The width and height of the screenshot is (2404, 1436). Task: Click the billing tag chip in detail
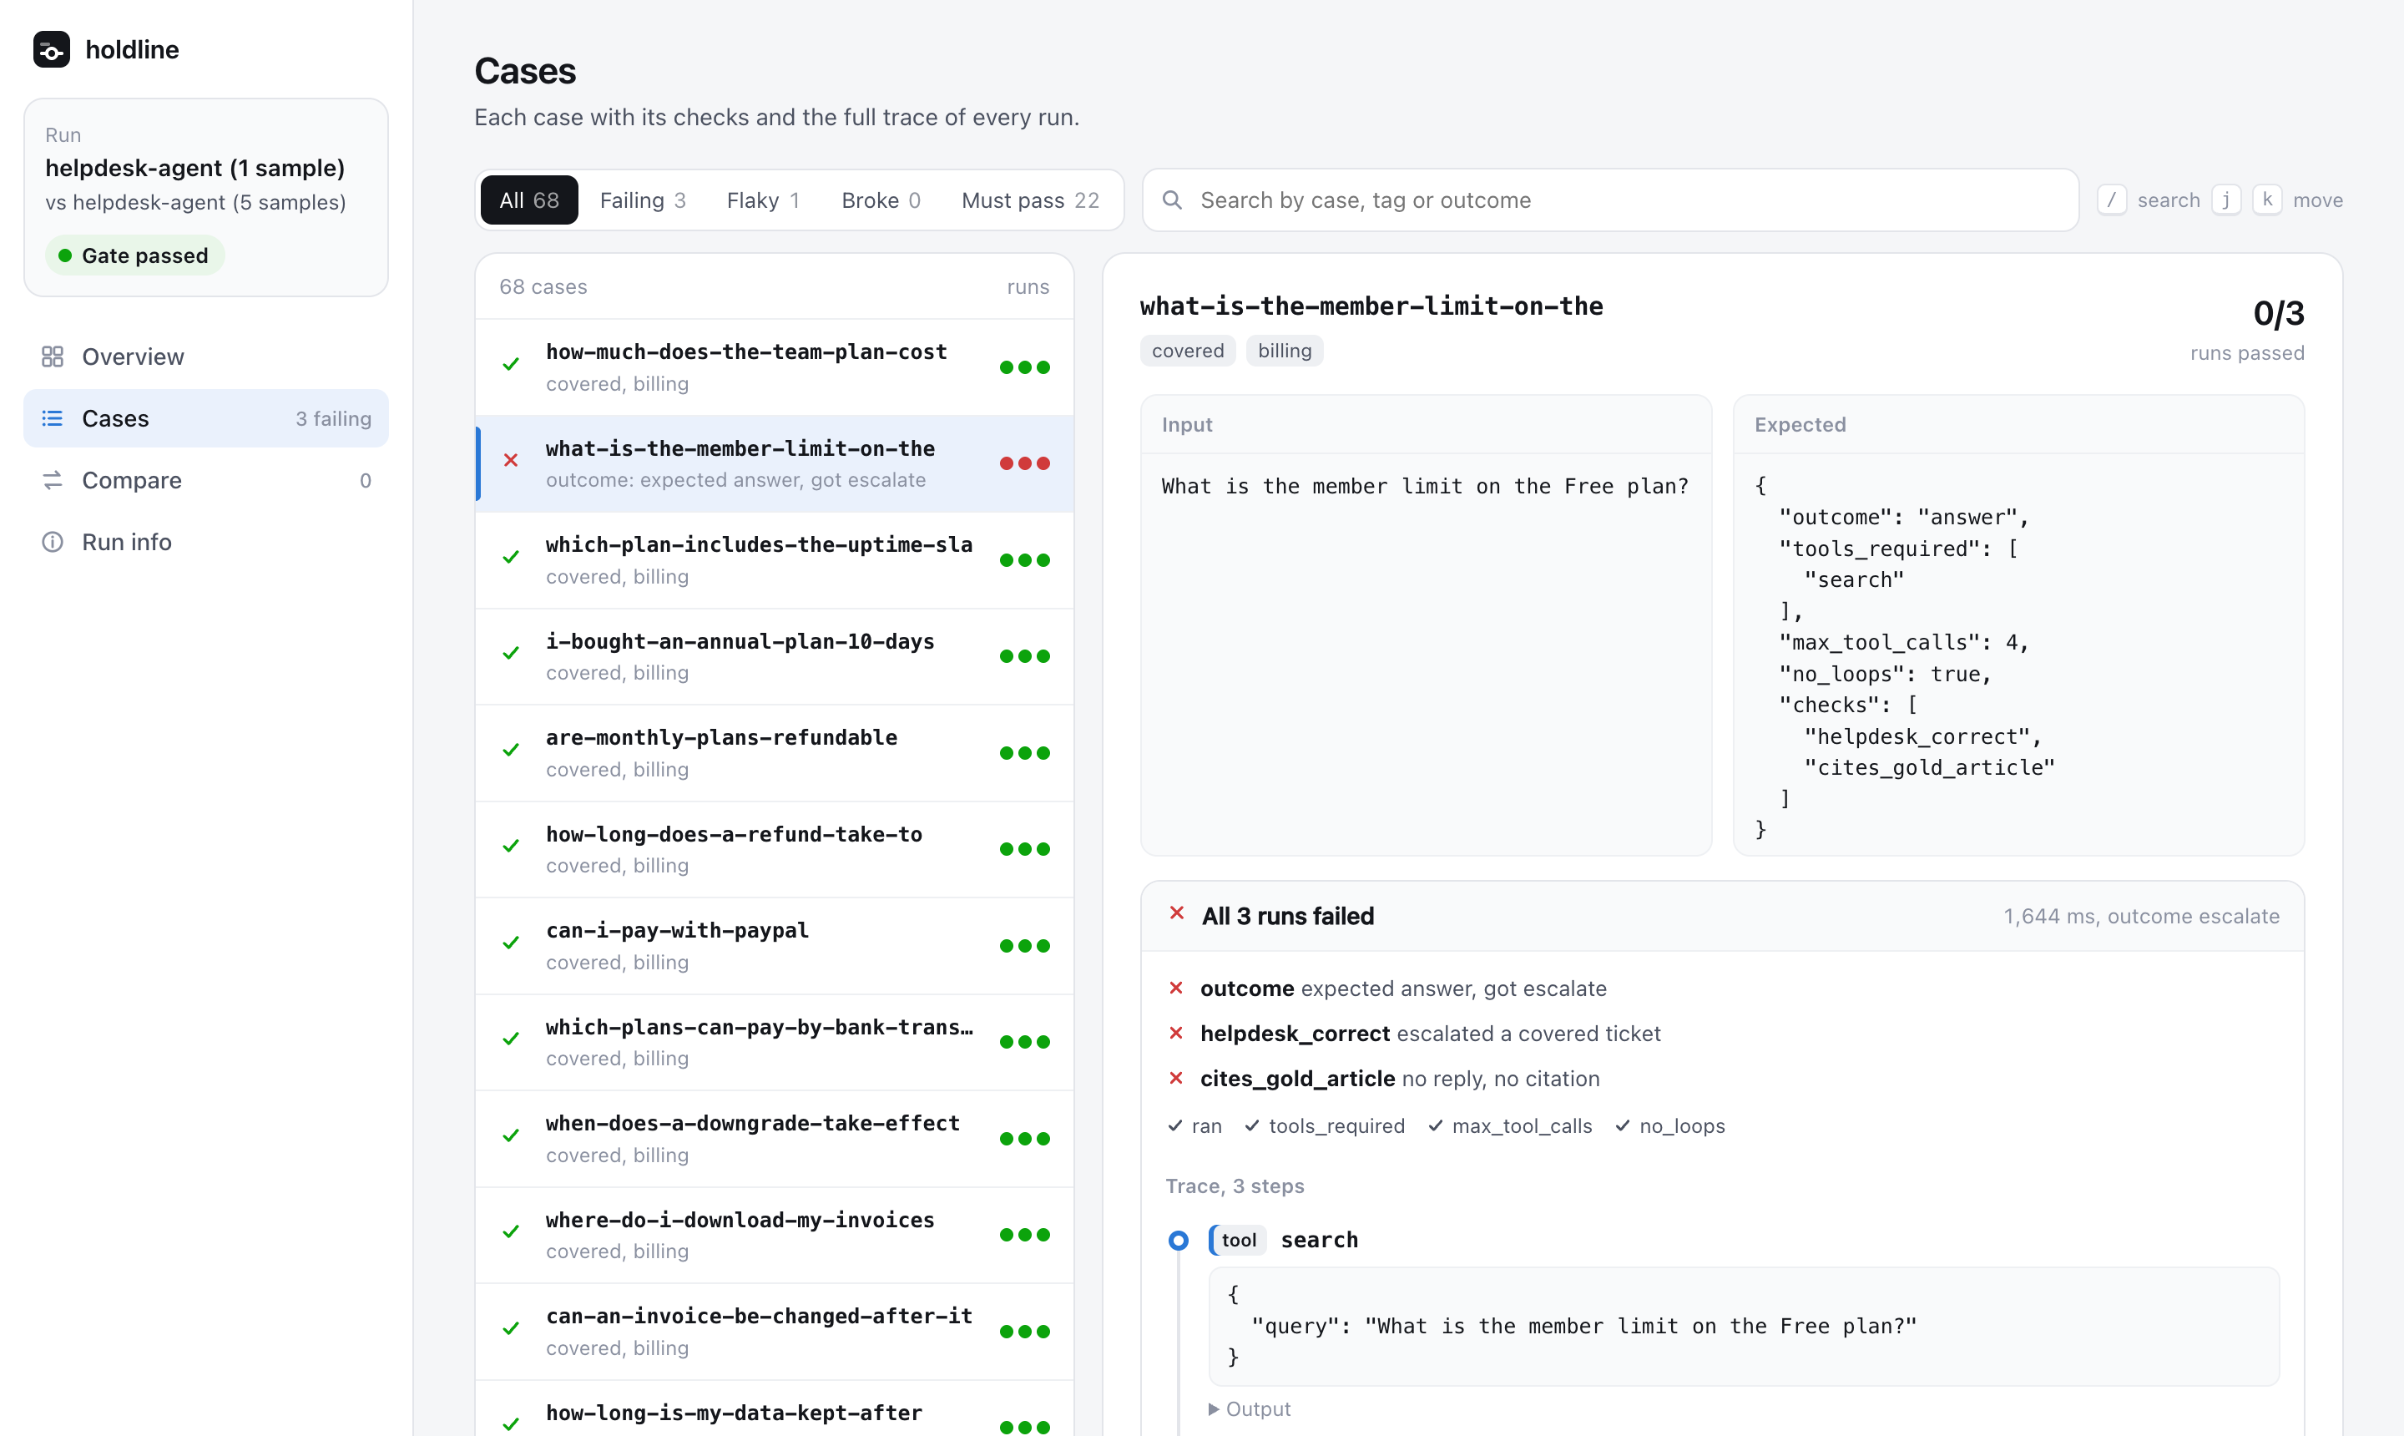click(1285, 351)
